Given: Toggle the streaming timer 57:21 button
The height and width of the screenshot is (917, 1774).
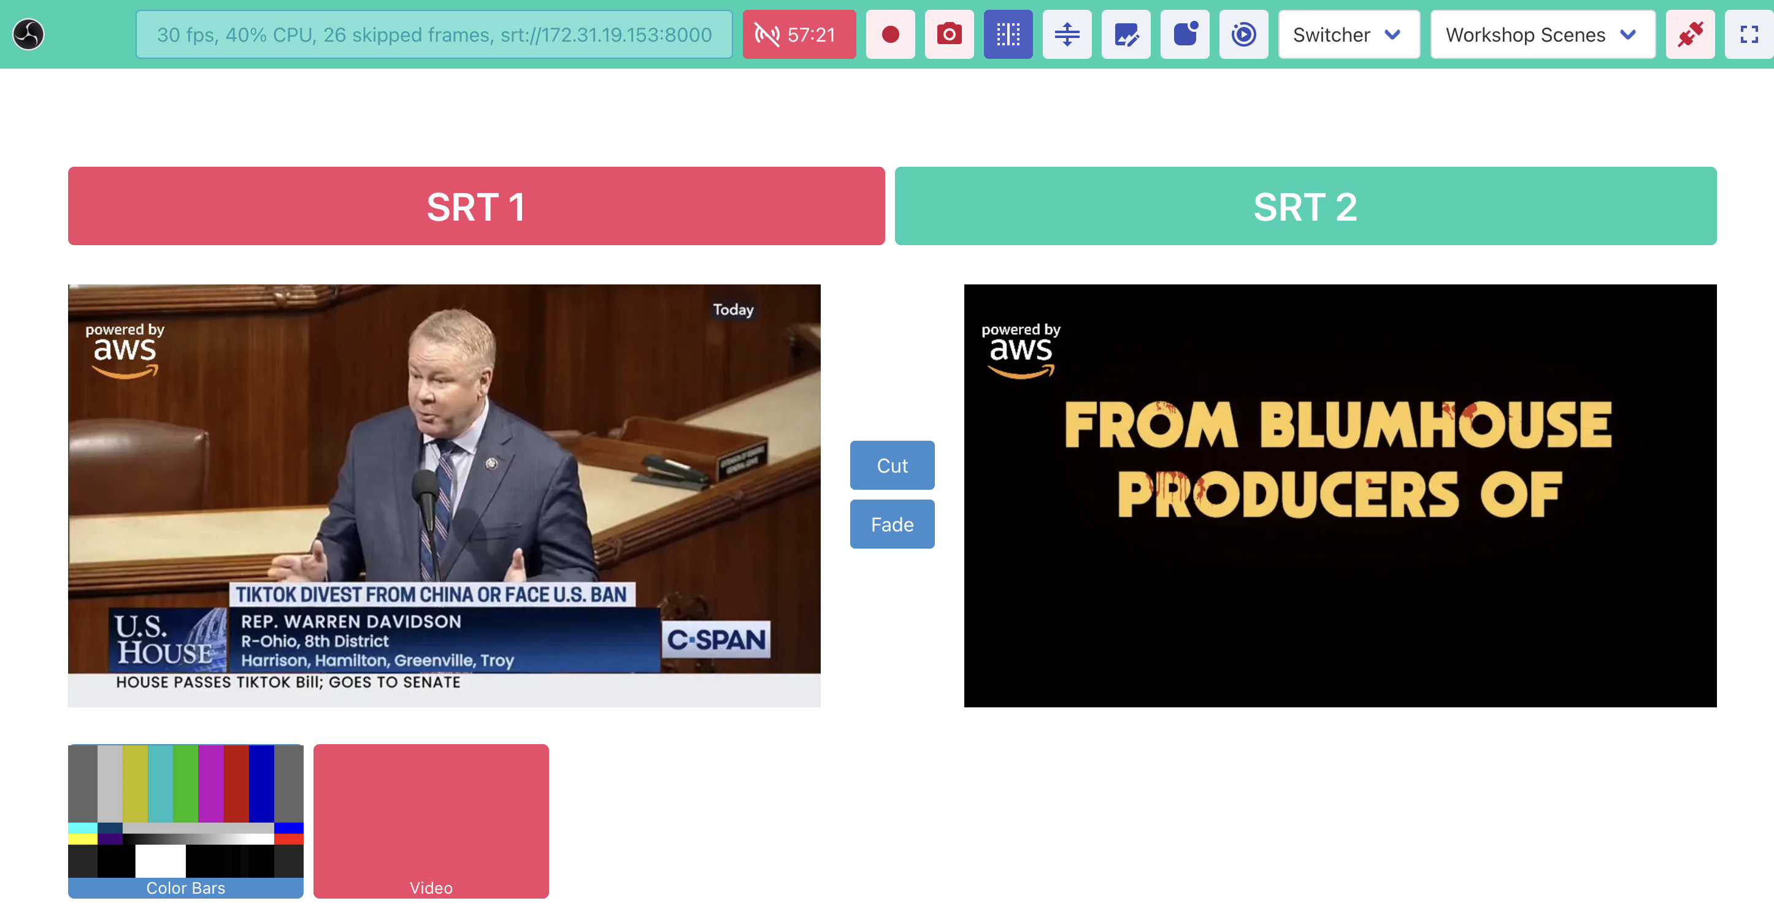Looking at the screenshot, I should [x=799, y=34].
